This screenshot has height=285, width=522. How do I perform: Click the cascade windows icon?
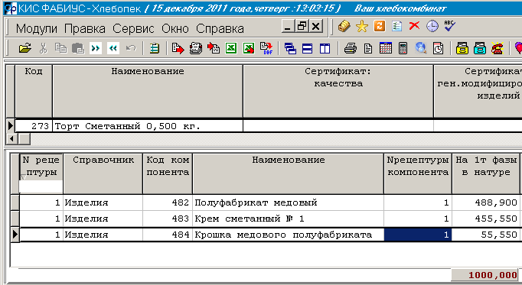(x=290, y=48)
